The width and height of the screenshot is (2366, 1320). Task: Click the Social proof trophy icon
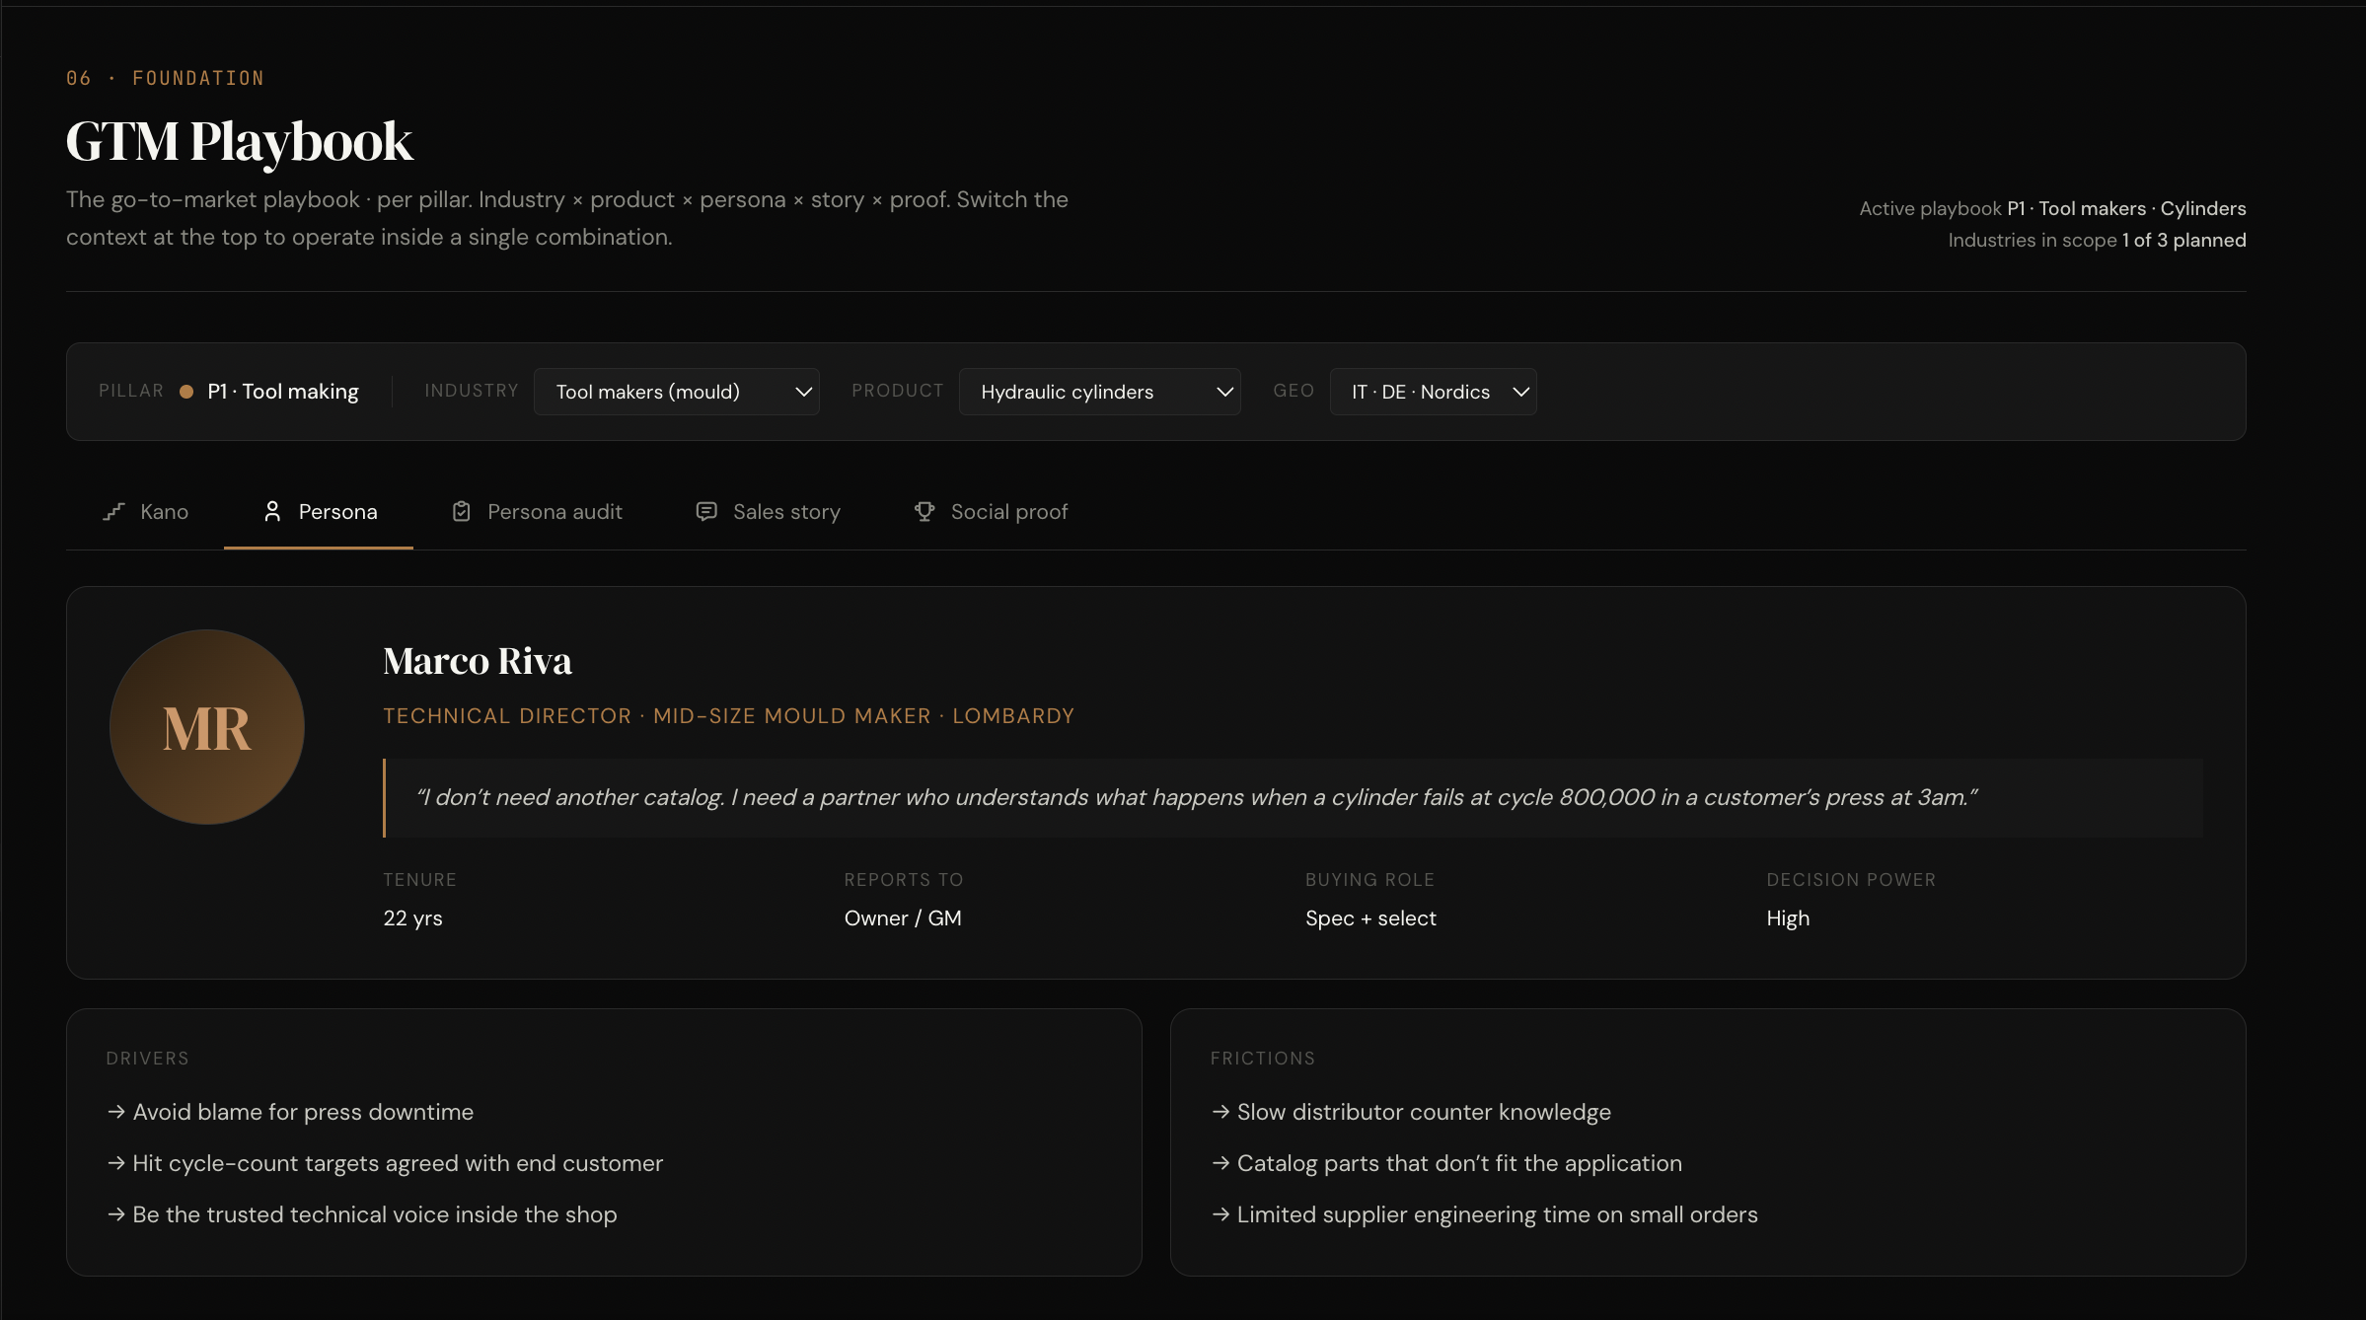[924, 511]
